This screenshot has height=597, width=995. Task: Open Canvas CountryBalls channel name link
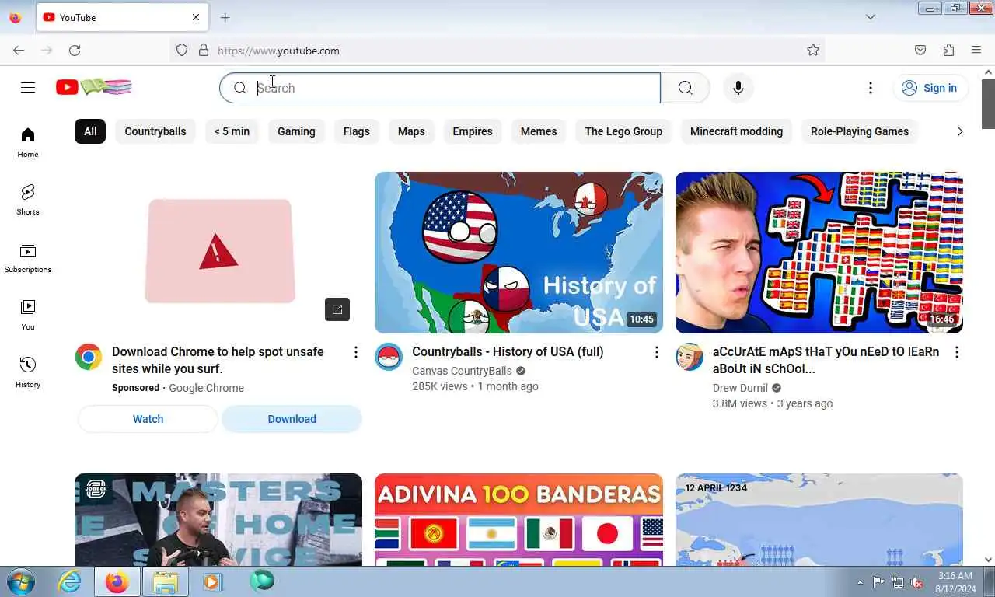pyautogui.click(x=462, y=371)
